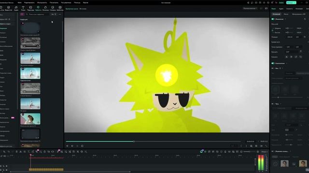The image size is (309, 173).
Task: Select the Основной sub-tab
Action: pos(276,14)
